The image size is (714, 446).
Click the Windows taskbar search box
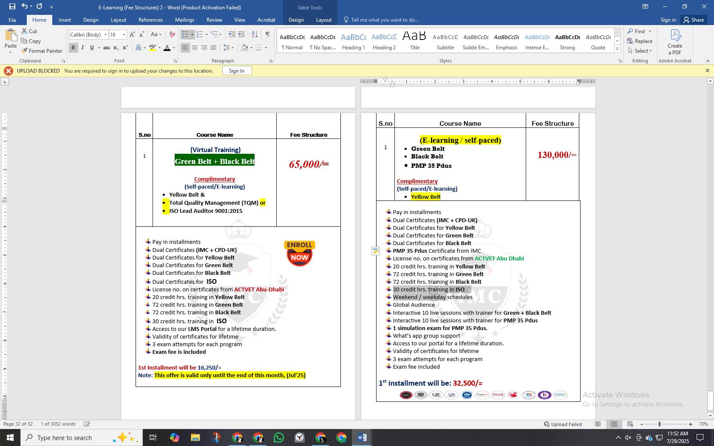pos(81,438)
